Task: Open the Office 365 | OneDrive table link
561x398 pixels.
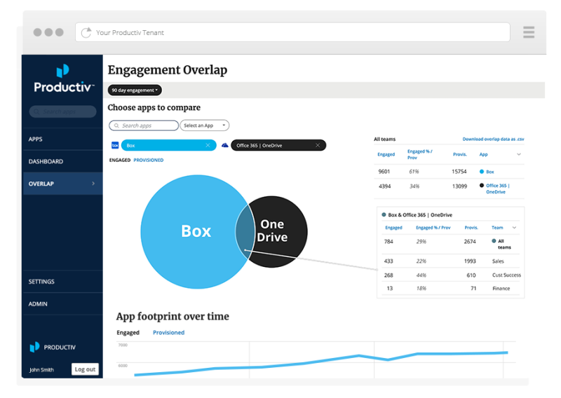Action: click(x=497, y=188)
